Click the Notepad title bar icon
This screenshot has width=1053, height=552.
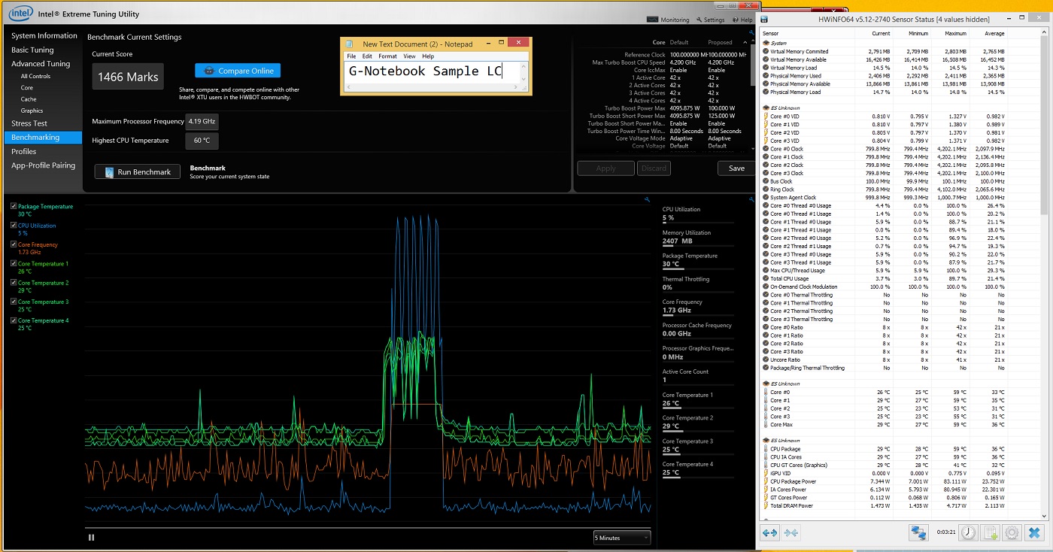click(350, 44)
